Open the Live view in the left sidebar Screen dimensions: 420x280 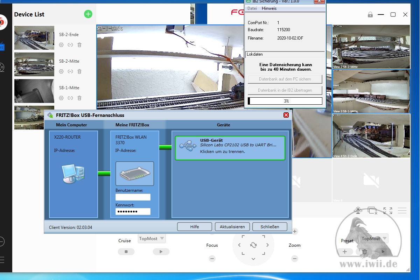2,47
